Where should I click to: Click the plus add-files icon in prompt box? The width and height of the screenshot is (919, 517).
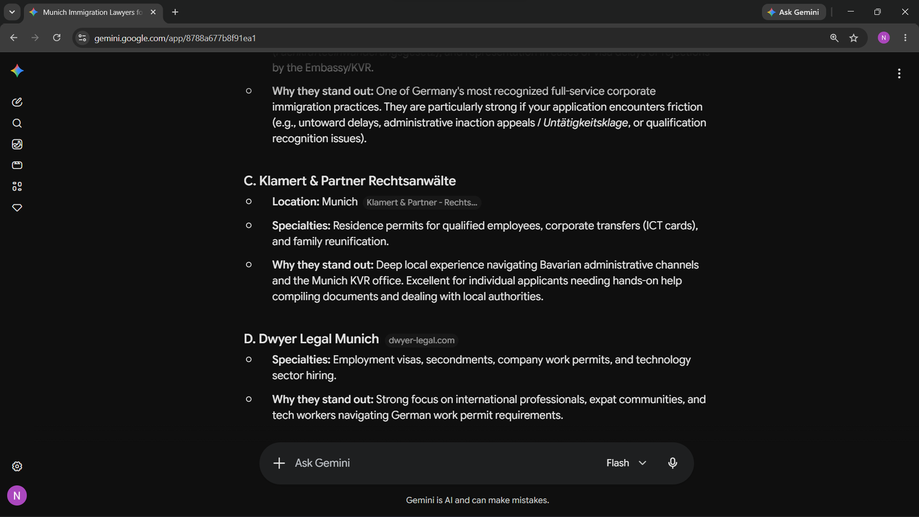(279, 463)
